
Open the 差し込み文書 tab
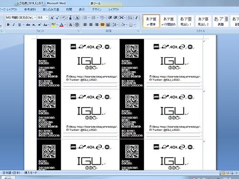click(51, 10)
